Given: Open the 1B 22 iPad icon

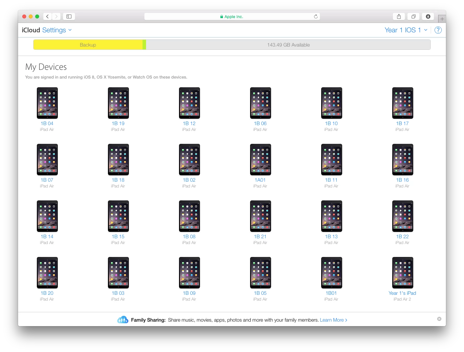Looking at the screenshot, I should (x=403, y=216).
